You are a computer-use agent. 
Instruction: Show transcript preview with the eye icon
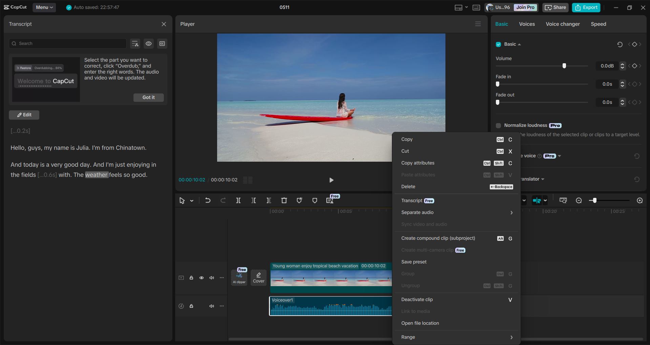pyautogui.click(x=149, y=44)
